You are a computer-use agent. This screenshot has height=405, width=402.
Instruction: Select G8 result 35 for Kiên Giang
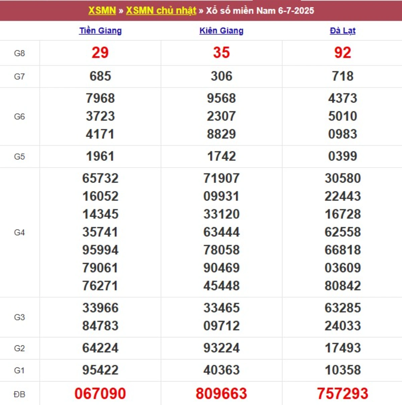click(221, 53)
